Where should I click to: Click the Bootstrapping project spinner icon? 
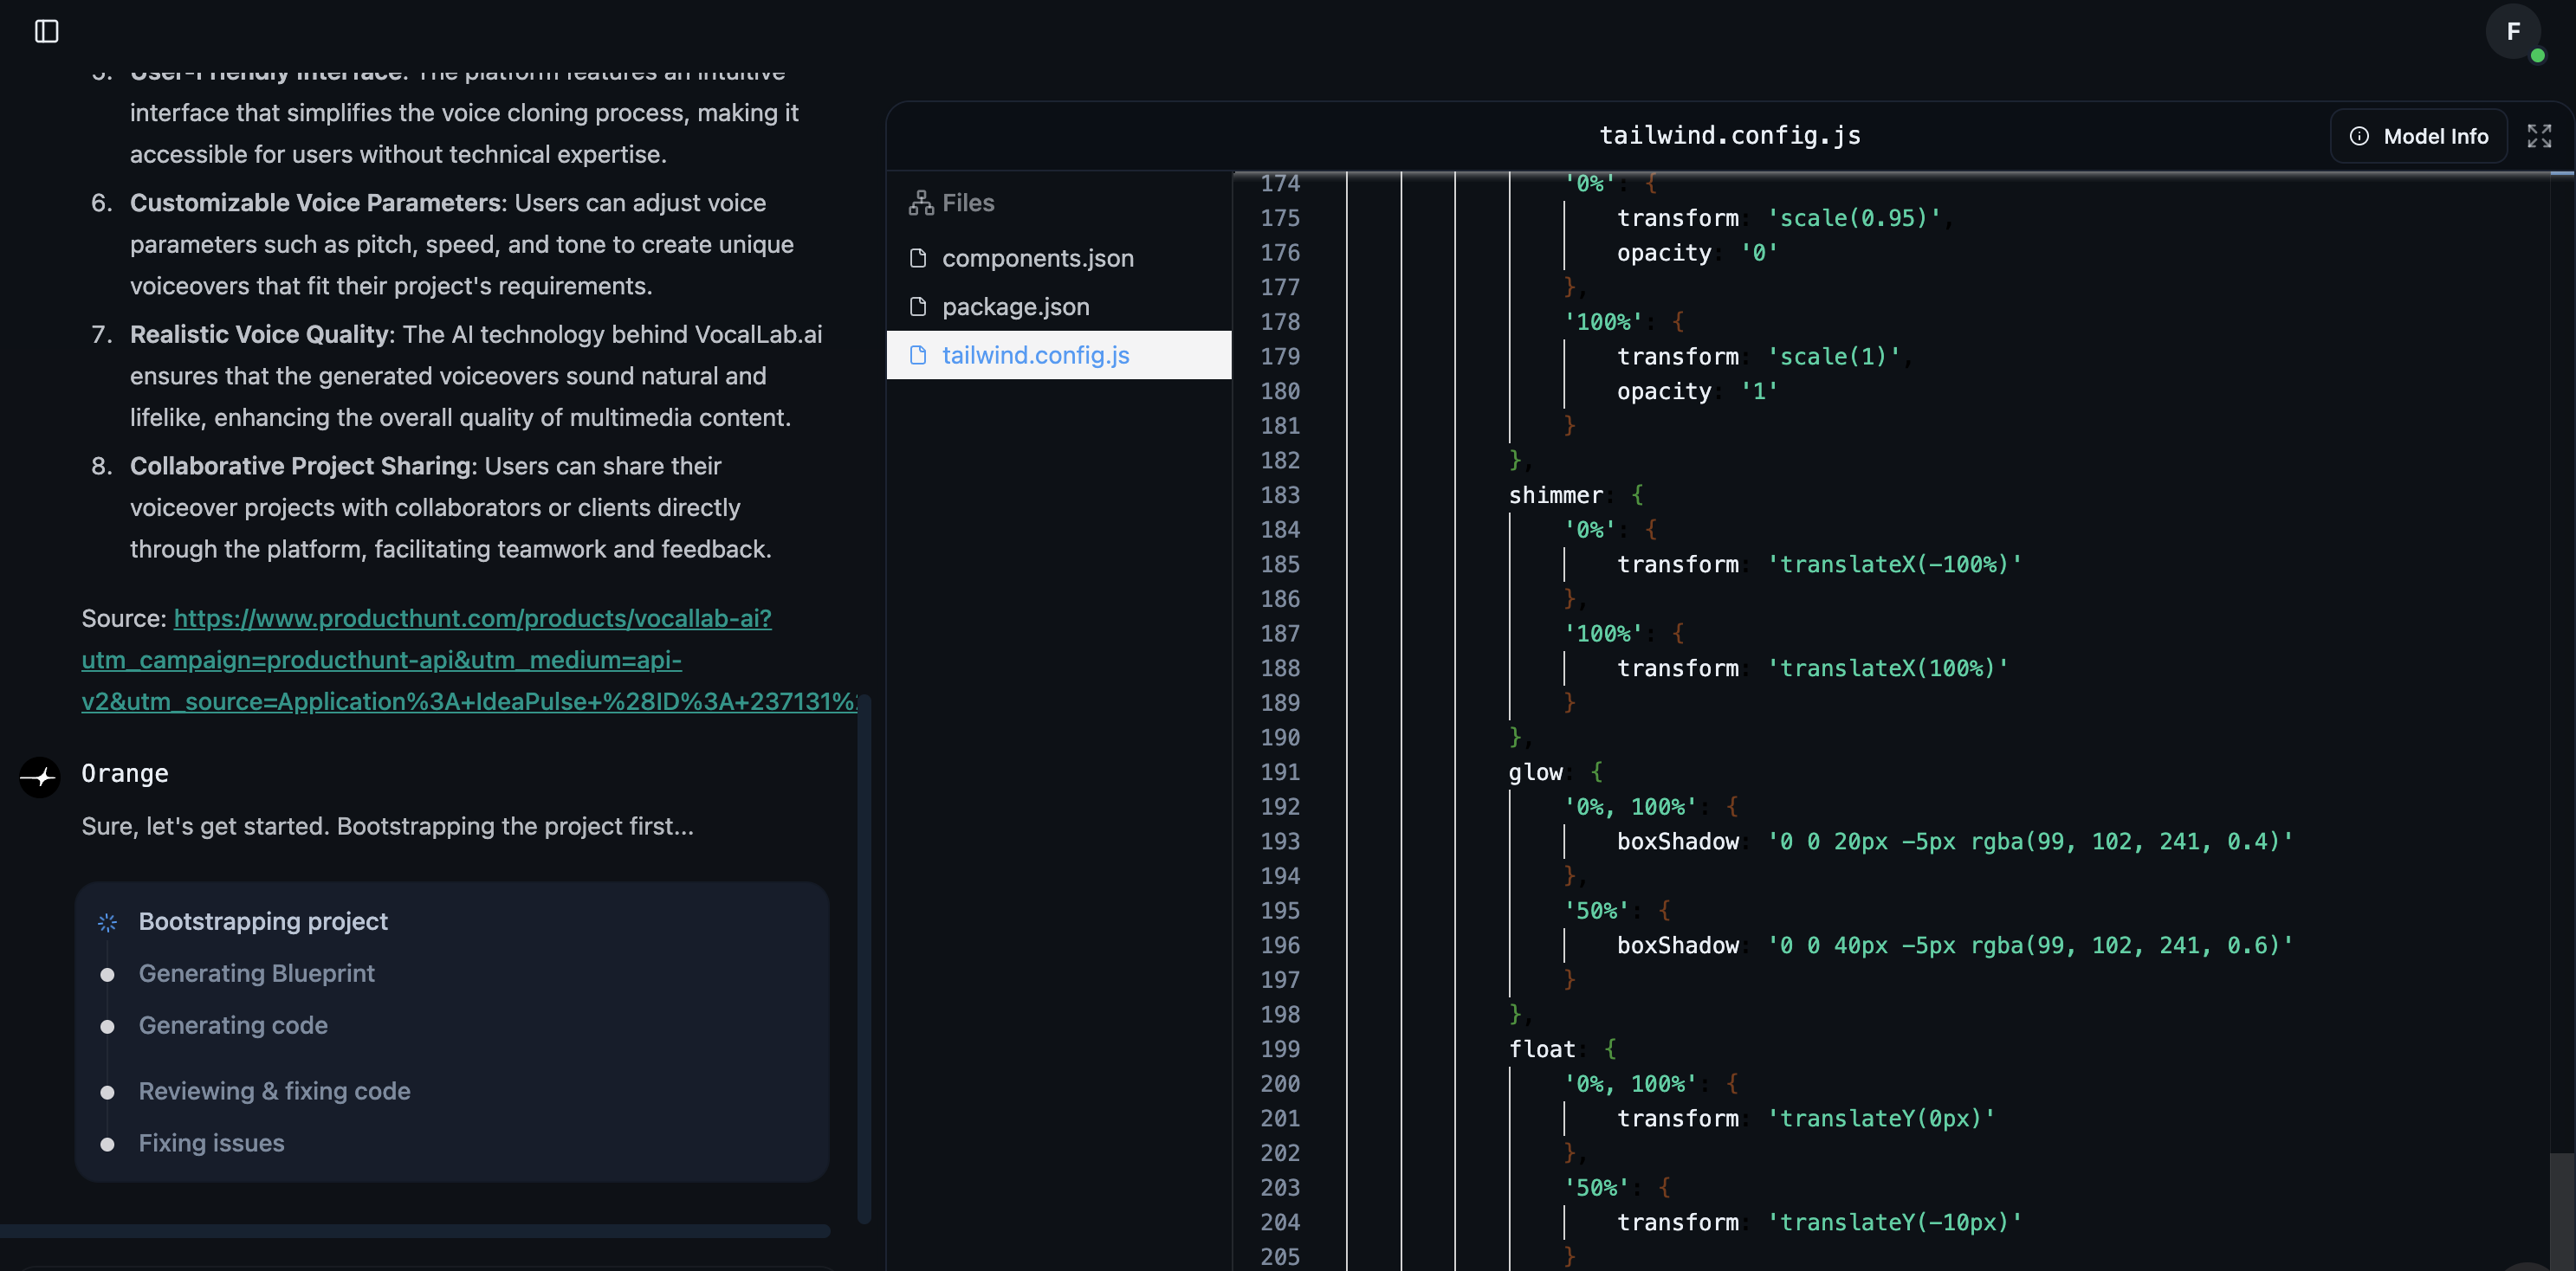pos(107,922)
